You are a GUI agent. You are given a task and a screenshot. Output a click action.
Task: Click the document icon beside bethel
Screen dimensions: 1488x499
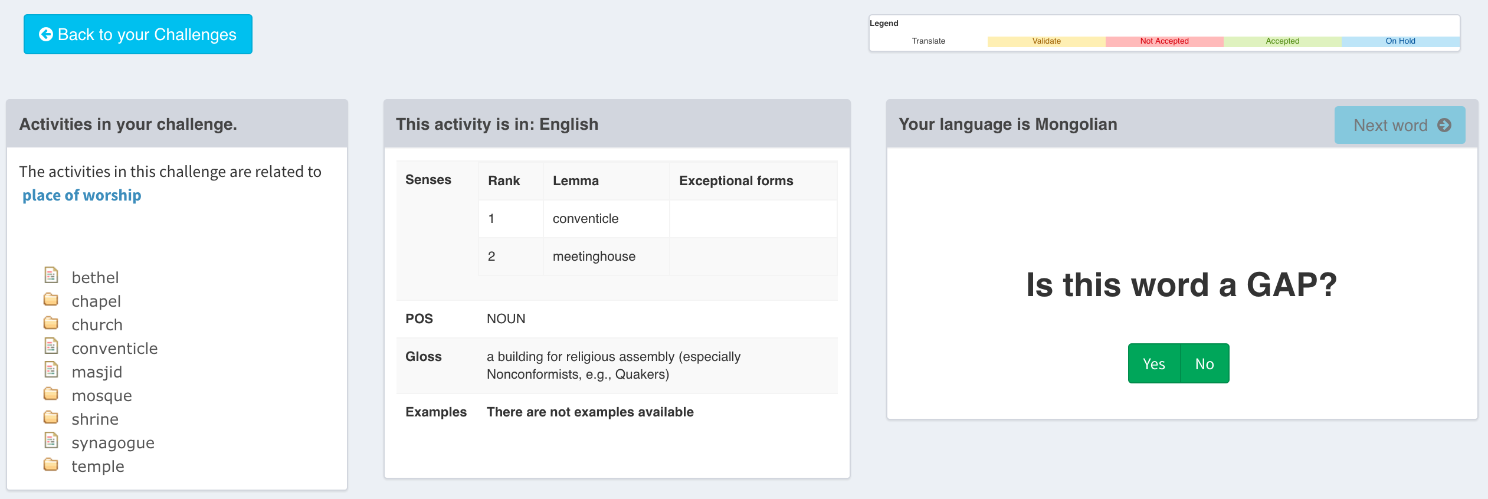(x=51, y=275)
